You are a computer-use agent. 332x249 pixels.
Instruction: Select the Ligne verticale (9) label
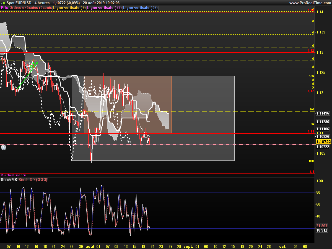69,8
